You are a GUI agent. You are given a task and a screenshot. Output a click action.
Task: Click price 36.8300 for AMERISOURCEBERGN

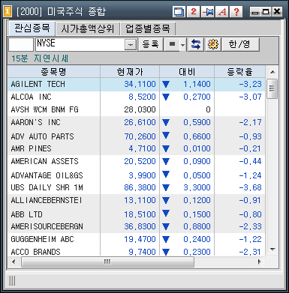(140, 226)
